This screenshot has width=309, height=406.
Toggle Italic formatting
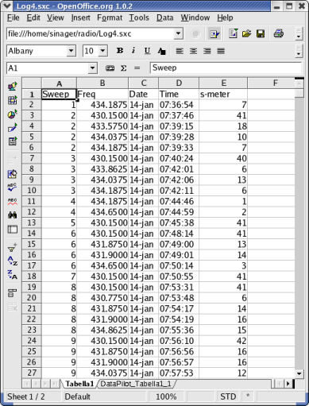point(133,51)
